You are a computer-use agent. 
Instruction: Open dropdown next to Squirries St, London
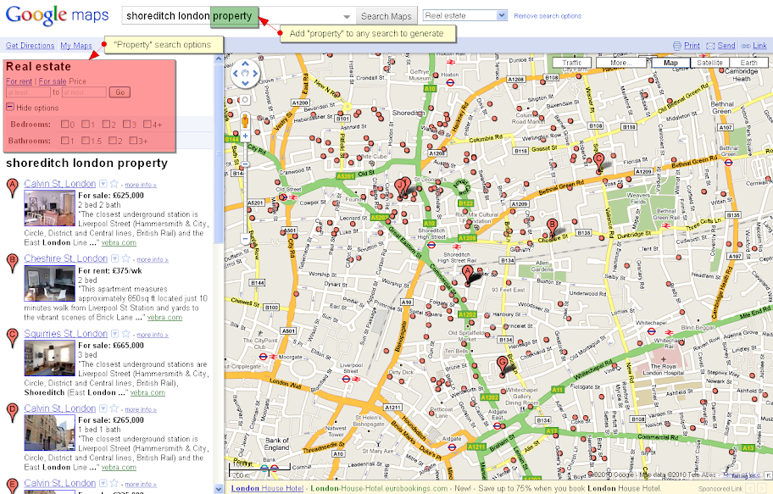coord(115,334)
